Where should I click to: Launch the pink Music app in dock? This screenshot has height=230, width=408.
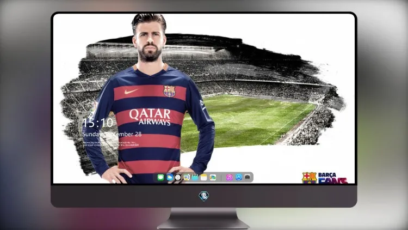tap(229, 178)
